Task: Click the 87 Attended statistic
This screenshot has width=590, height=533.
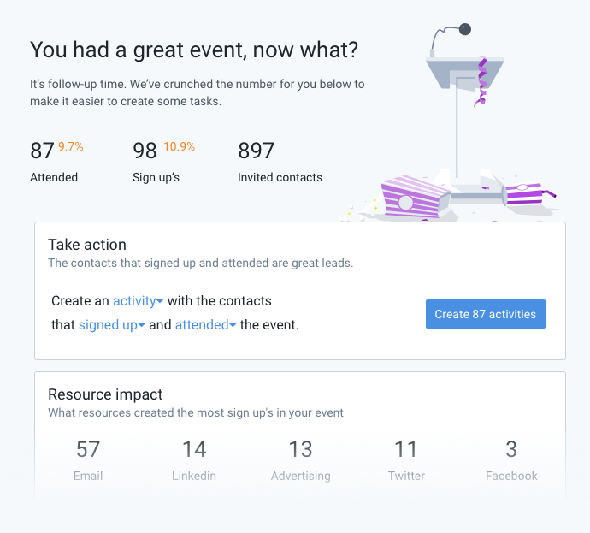Action: (x=56, y=162)
